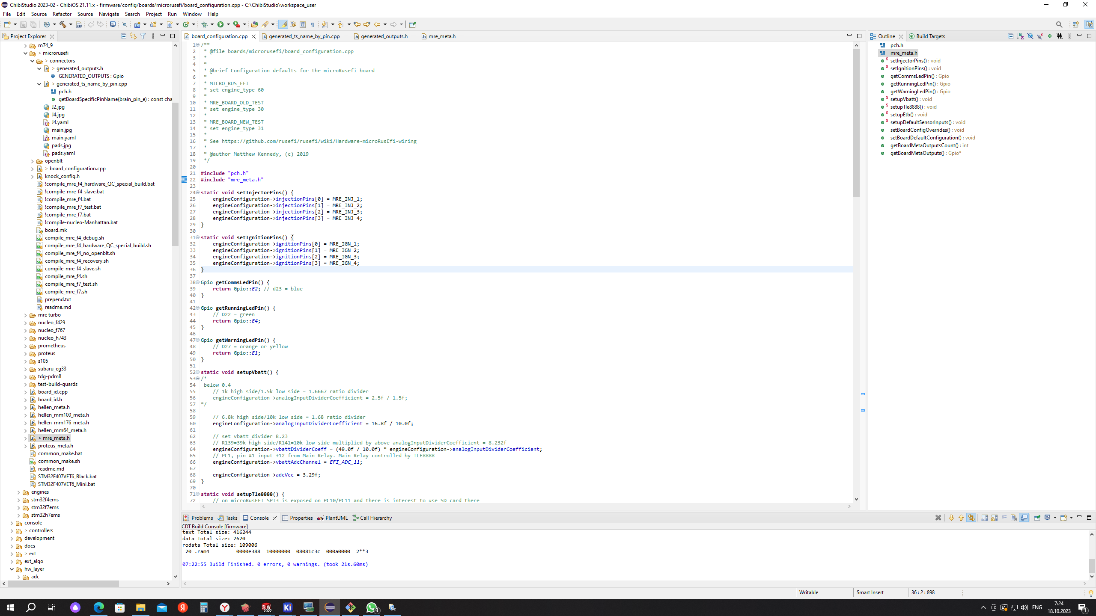This screenshot has height=616, width=1096.
Task: Click the green bug Debug icon
Action: coord(204,24)
